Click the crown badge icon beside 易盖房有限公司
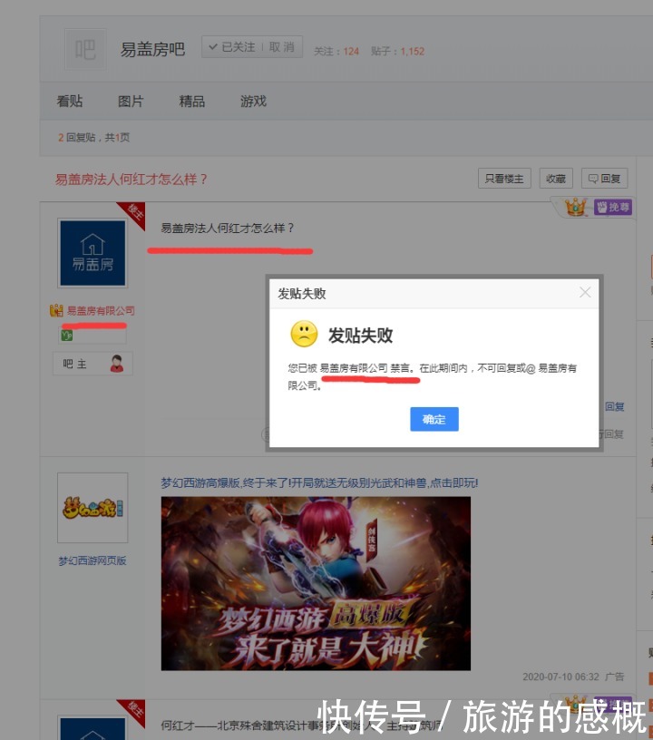Image resolution: width=653 pixels, height=740 pixels. 56,310
